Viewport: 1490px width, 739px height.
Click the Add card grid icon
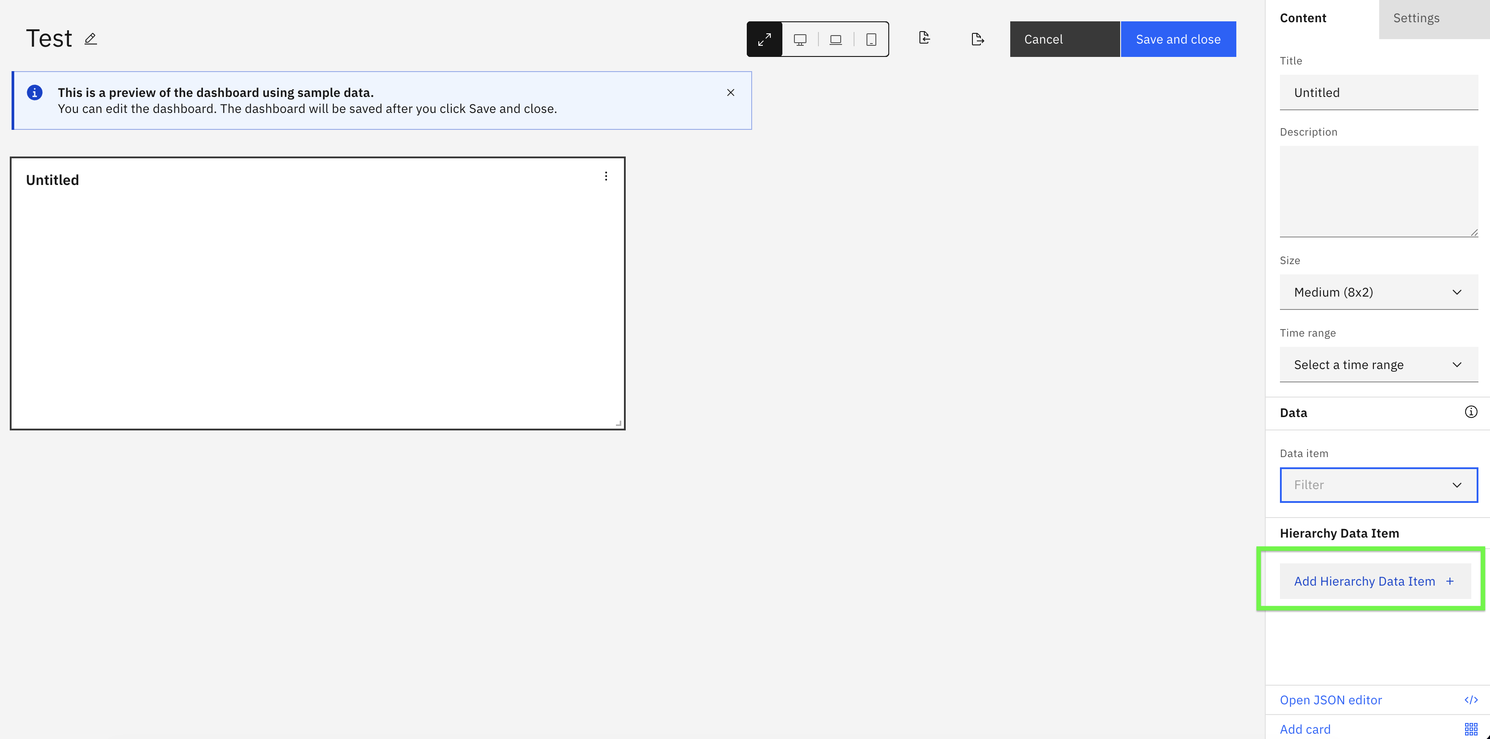(x=1471, y=729)
